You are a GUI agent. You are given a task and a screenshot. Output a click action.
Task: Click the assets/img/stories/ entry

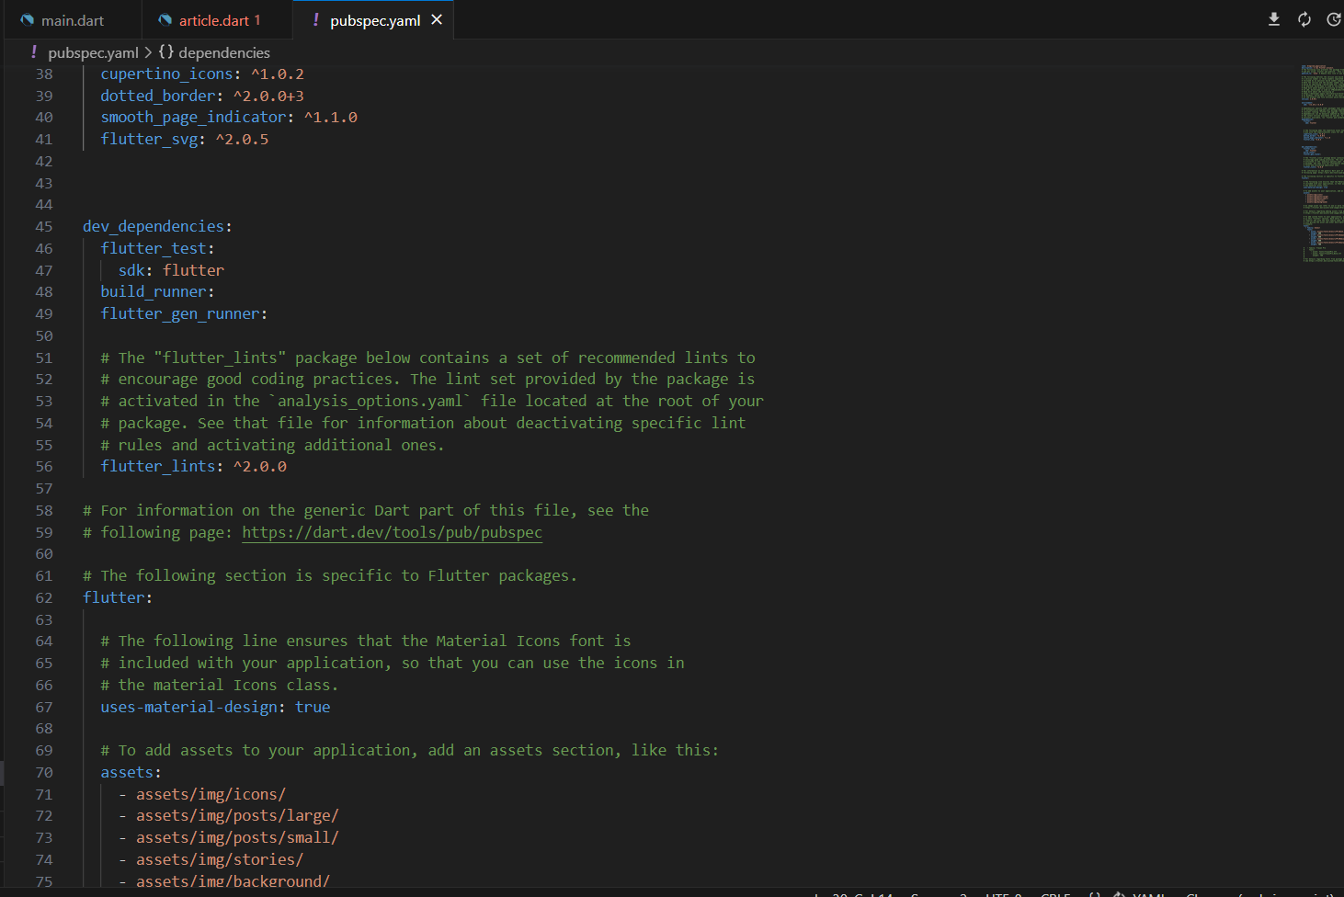click(x=220, y=859)
